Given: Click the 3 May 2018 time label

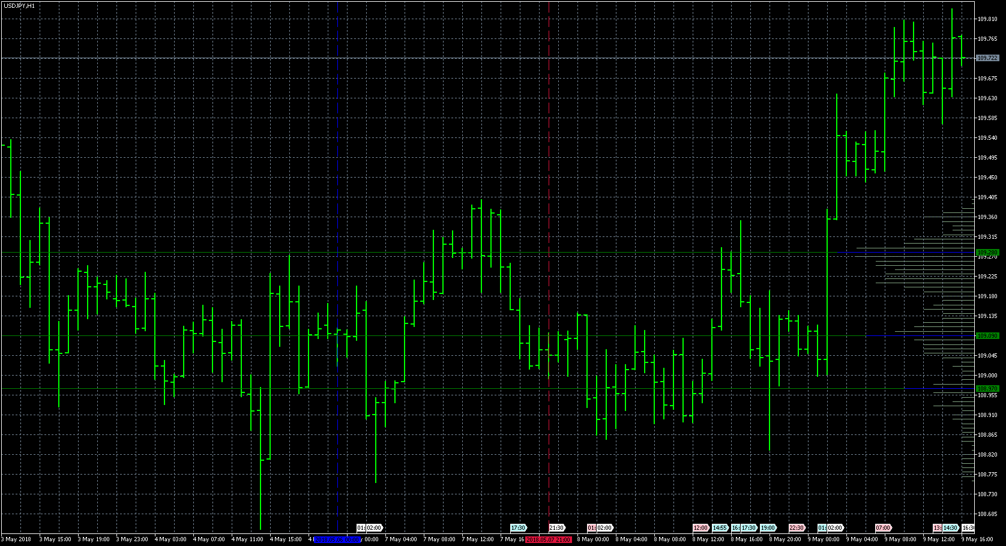Looking at the screenshot, I should coord(16,539).
